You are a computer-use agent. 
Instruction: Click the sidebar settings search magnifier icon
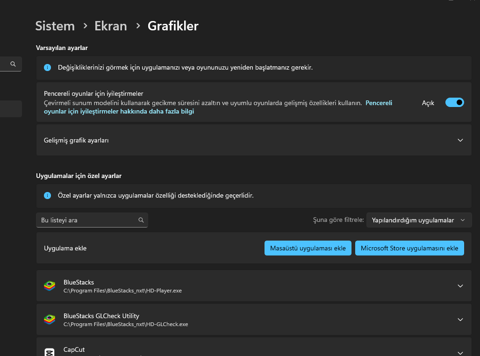click(x=13, y=64)
